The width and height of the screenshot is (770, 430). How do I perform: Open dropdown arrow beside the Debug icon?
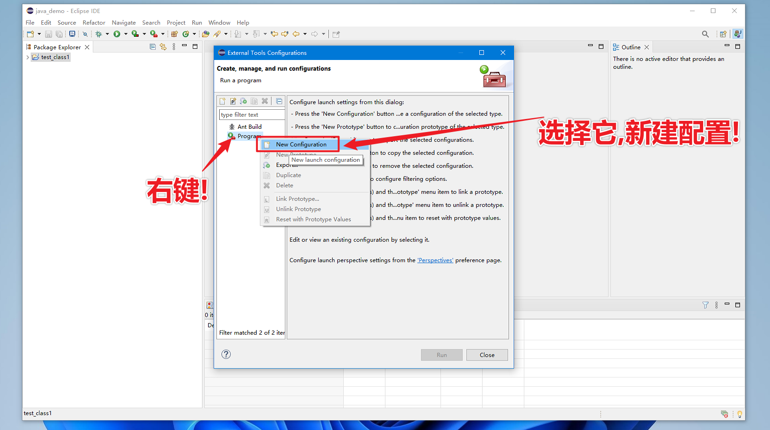point(107,34)
